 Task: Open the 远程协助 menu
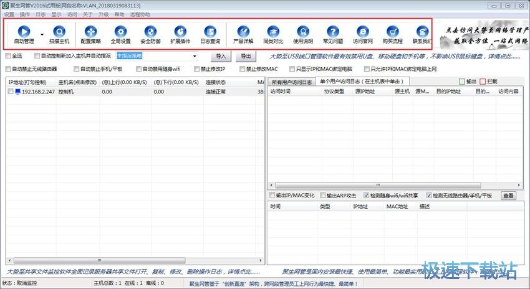(x=140, y=14)
